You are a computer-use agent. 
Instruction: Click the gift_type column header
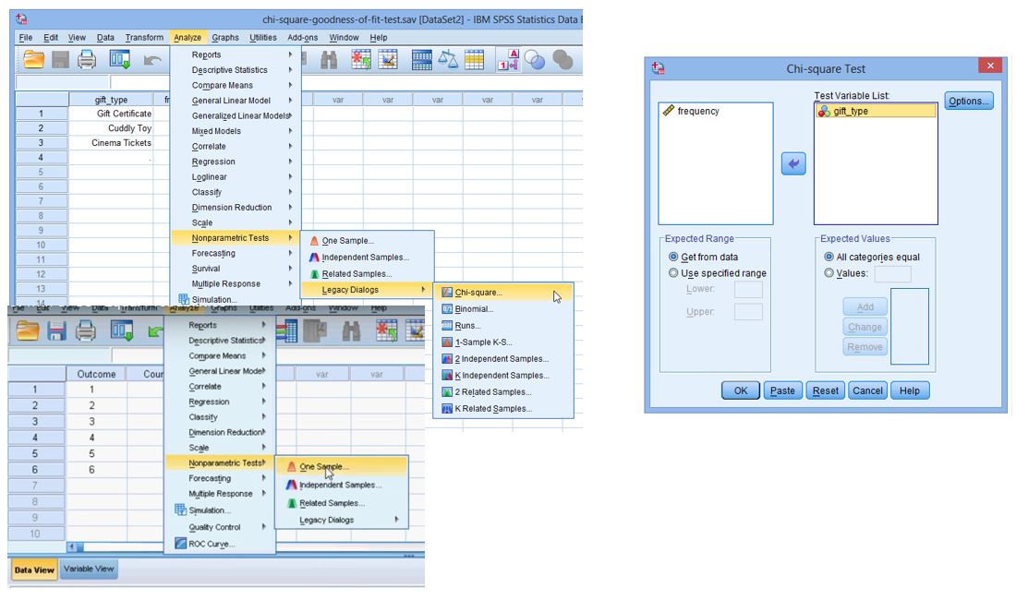111,100
